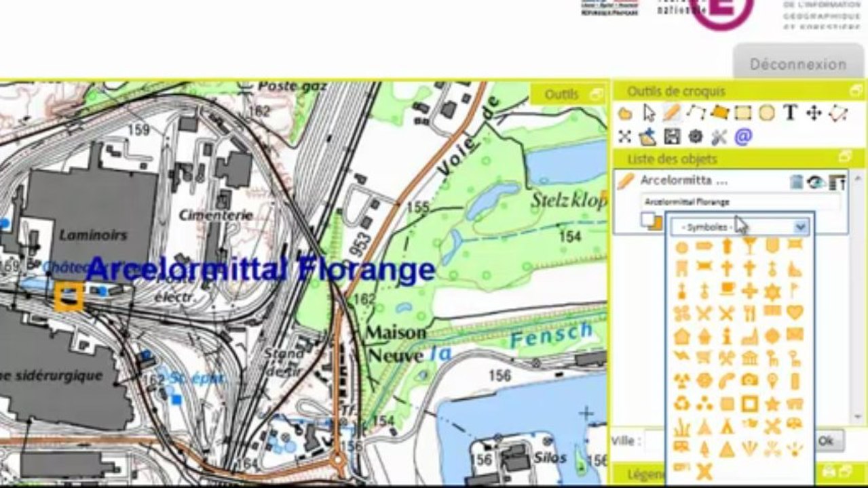Click the expand arrows sketch tool icon
This screenshot has height=488, width=868.
click(625, 136)
